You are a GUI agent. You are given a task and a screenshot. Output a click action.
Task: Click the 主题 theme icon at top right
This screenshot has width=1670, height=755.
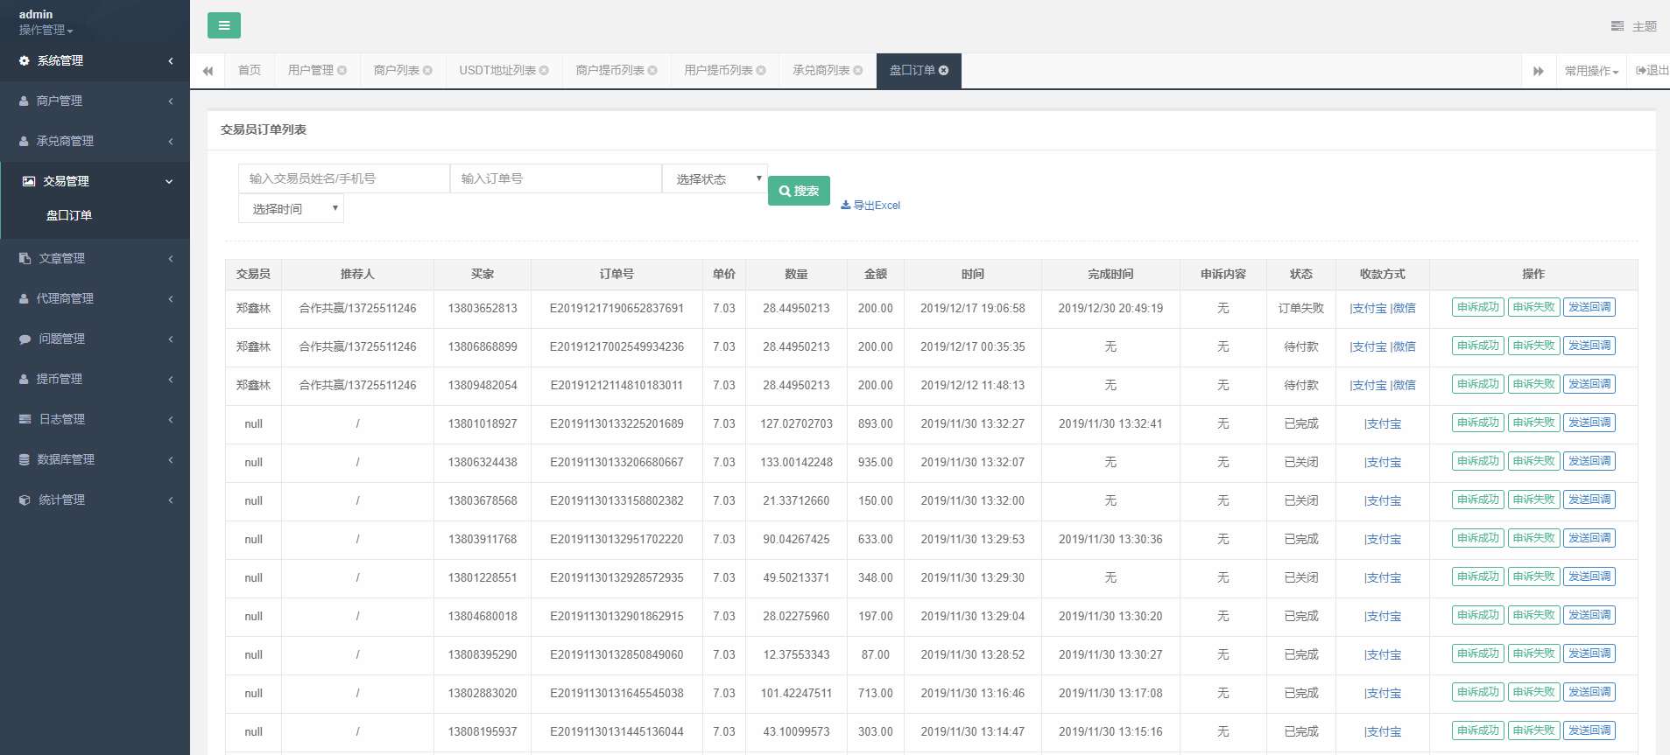click(x=1617, y=26)
